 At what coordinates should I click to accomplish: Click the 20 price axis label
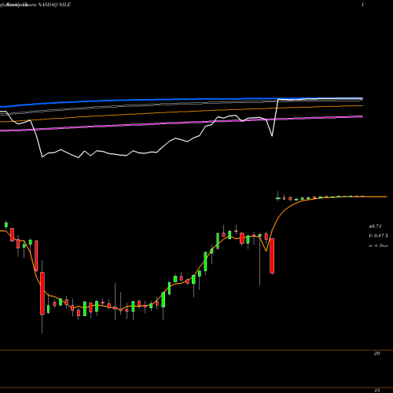click(x=376, y=354)
